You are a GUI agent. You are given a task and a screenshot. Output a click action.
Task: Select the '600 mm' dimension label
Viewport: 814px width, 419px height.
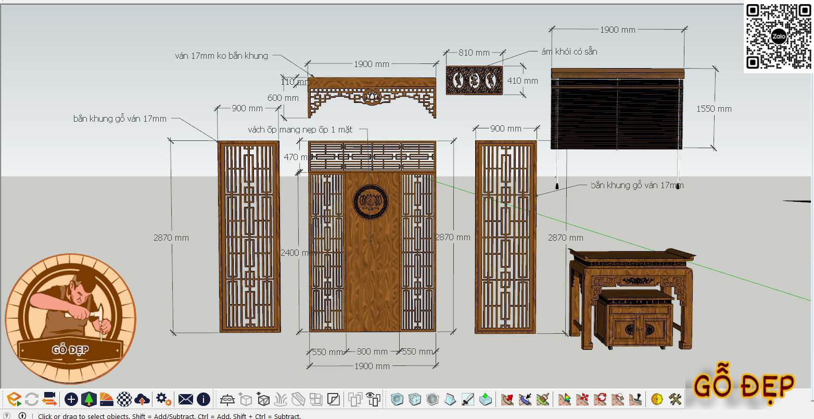(283, 98)
